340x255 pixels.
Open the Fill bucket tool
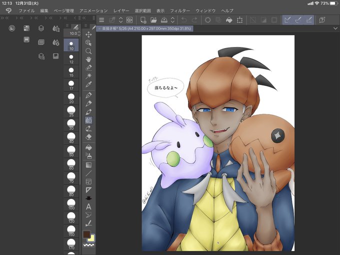point(88,147)
